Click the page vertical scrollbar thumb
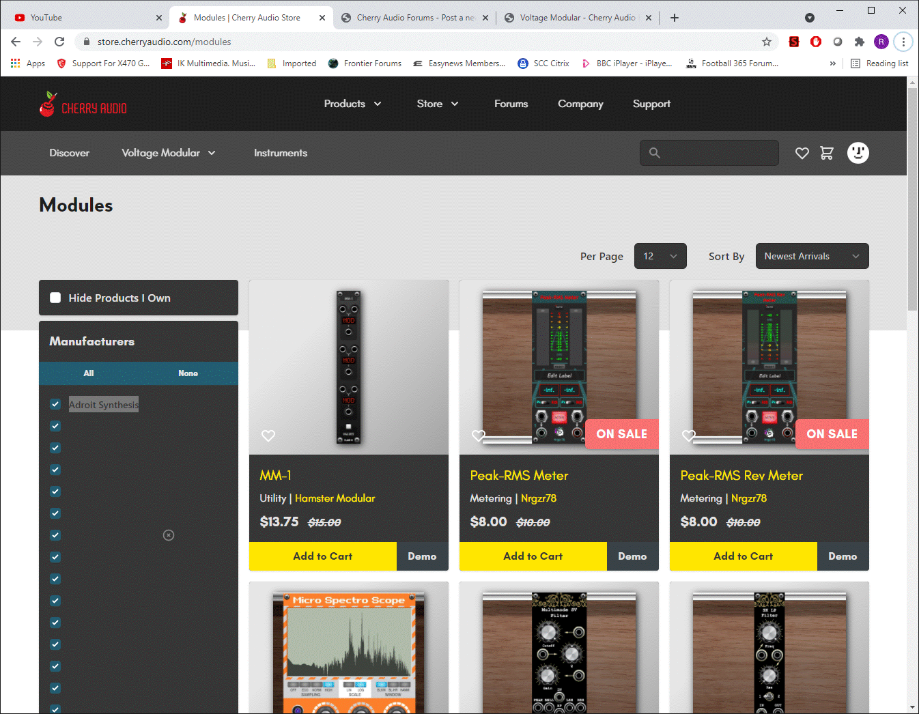This screenshot has height=714, width=919. coord(913,199)
